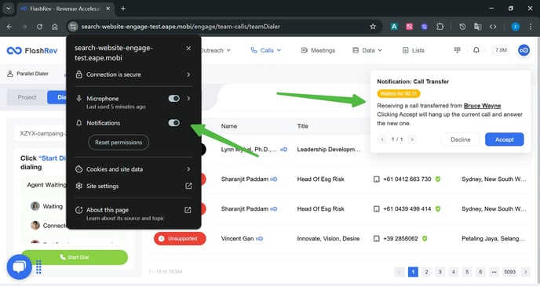
Task: Open Outreach dropdown menu
Action: click(x=216, y=50)
